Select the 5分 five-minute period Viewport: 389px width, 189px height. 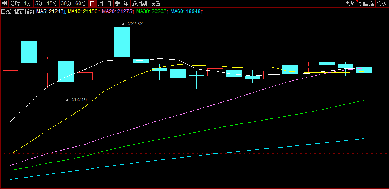click(39, 3)
